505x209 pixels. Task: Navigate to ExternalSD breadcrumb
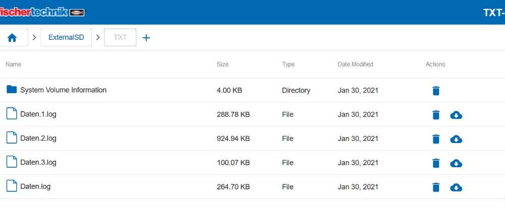pos(66,38)
